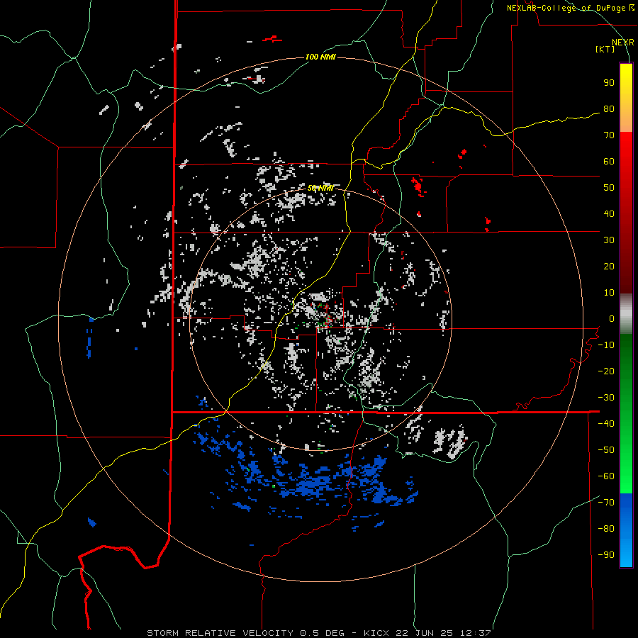Select the 10 value on velocity scale

[x=609, y=293]
